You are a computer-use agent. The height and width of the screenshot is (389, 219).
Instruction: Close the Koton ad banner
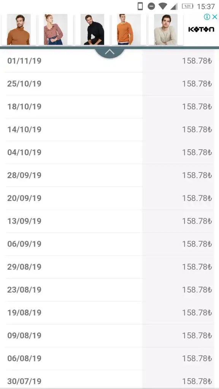pos(215,17)
